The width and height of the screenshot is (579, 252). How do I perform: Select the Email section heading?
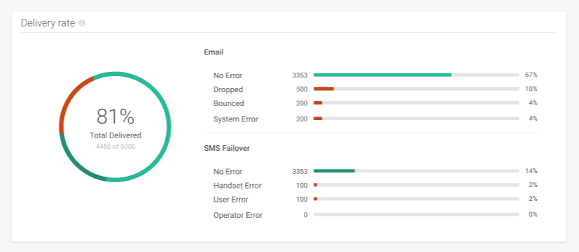(214, 52)
